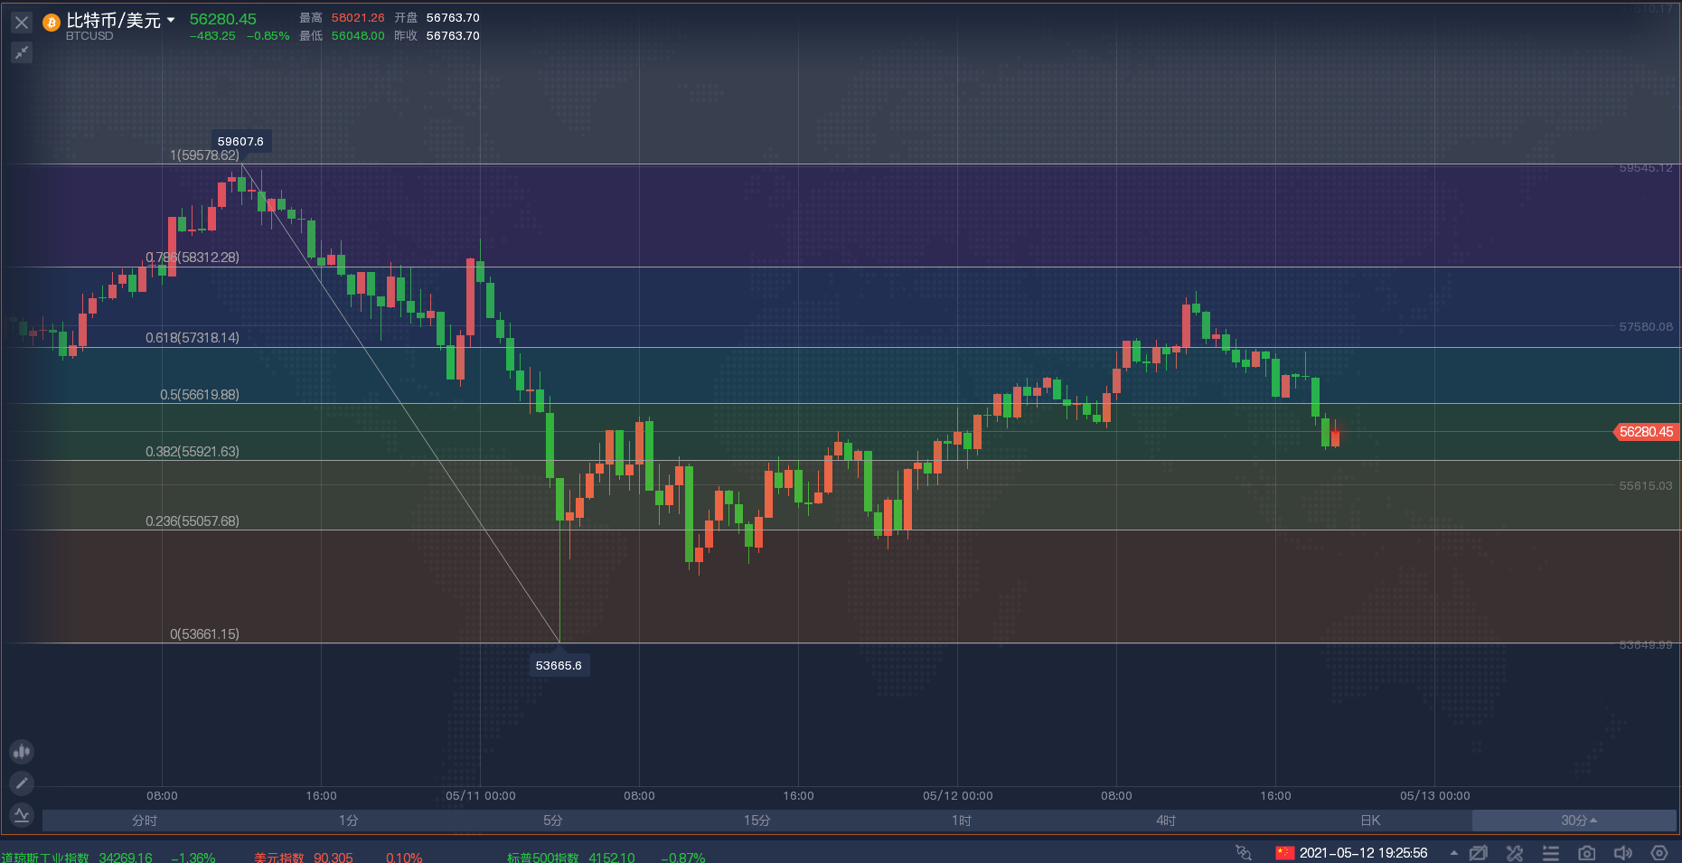The image size is (1682, 863).
Task: Click the orange Bitcoin logo icon
Action: click(52, 23)
